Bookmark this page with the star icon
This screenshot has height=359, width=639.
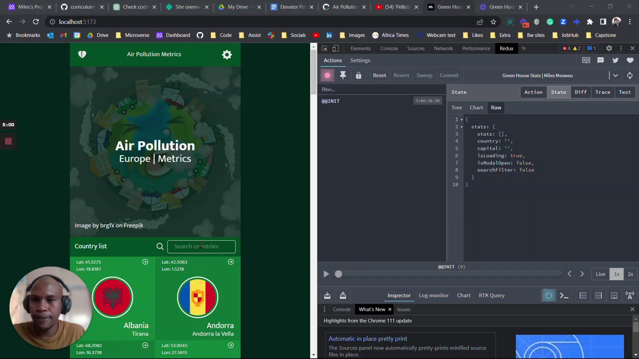point(493,22)
